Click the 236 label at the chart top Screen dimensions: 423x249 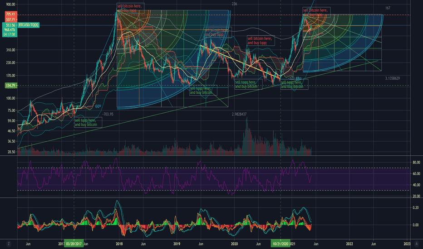tap(234, 4)
